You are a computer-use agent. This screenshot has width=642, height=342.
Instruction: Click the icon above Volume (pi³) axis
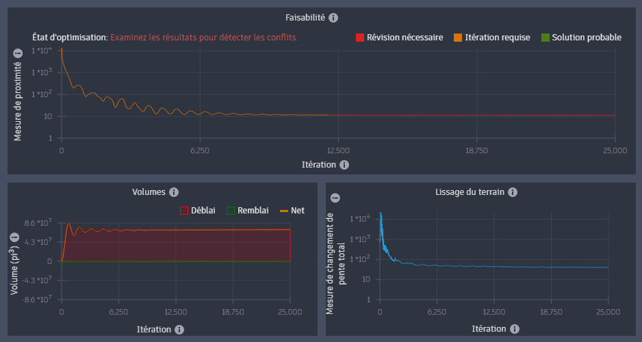[15, 237]
